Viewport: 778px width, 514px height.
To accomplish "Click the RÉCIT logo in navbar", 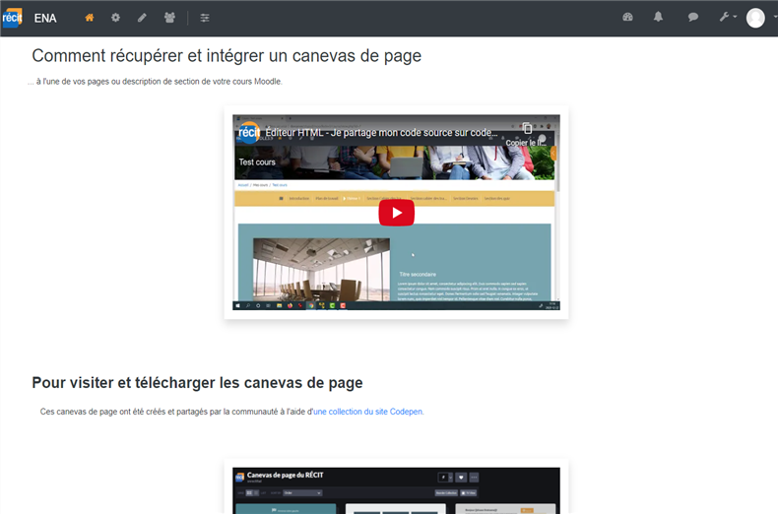I will 12,18.
